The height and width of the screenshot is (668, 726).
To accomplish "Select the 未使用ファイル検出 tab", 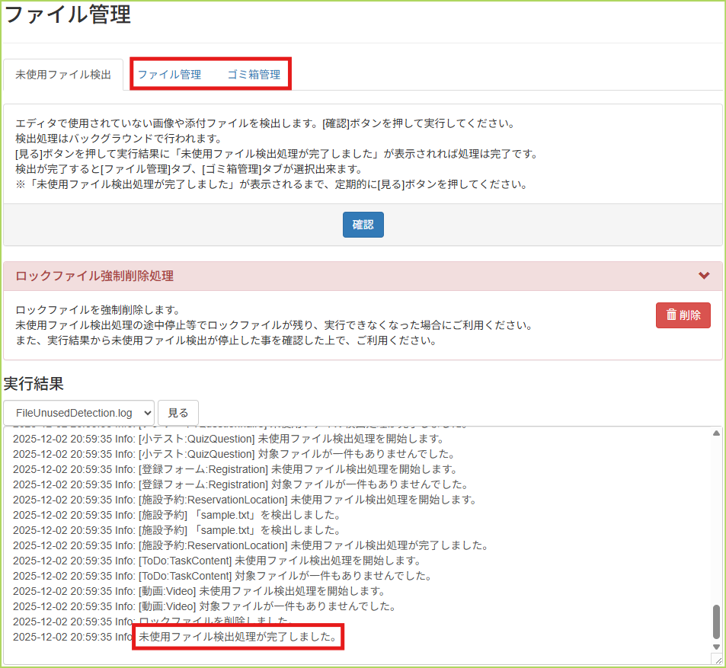I will click(x=63, y=75).
